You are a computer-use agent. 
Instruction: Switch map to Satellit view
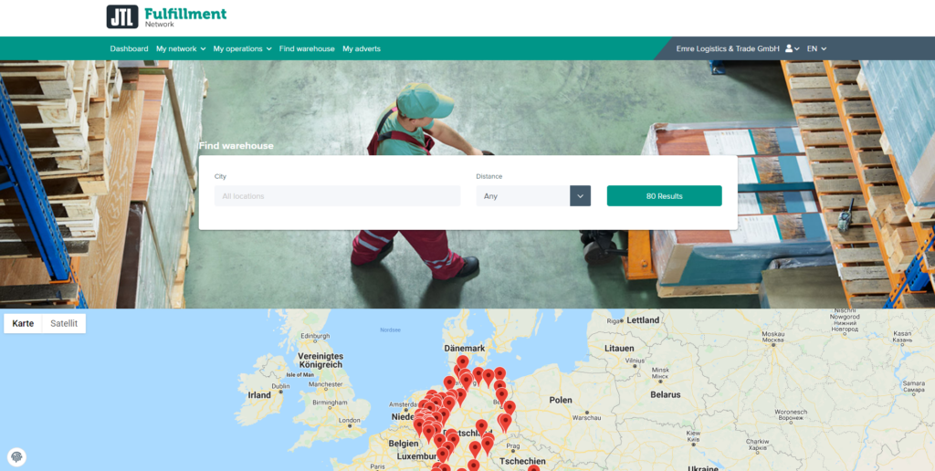(64, 324)
